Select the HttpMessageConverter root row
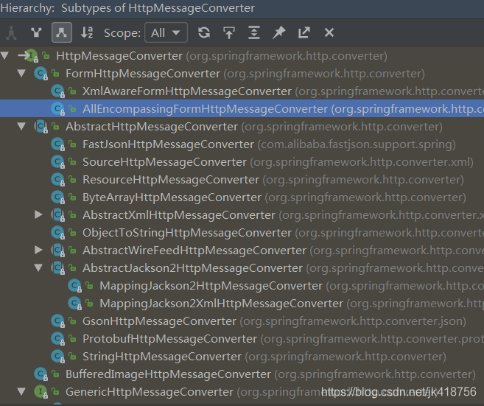The height and width of the screenshot is (406, 484). click(242, 56)
